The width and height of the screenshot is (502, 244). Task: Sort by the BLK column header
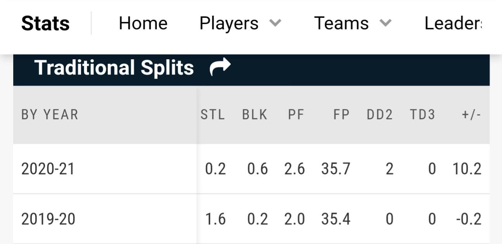coord(254,115)
